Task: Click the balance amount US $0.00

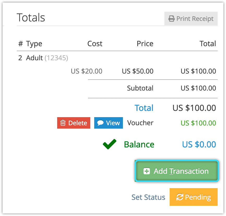Action: (199, 144)
